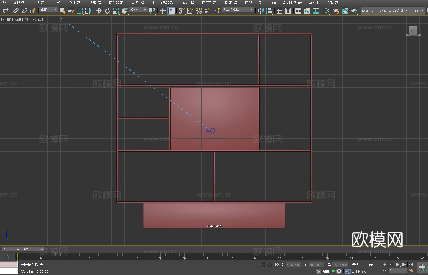Activate the Select Object tool
Image resolution: width=428 pixels, height=275 pixels.
coord(62,11)
